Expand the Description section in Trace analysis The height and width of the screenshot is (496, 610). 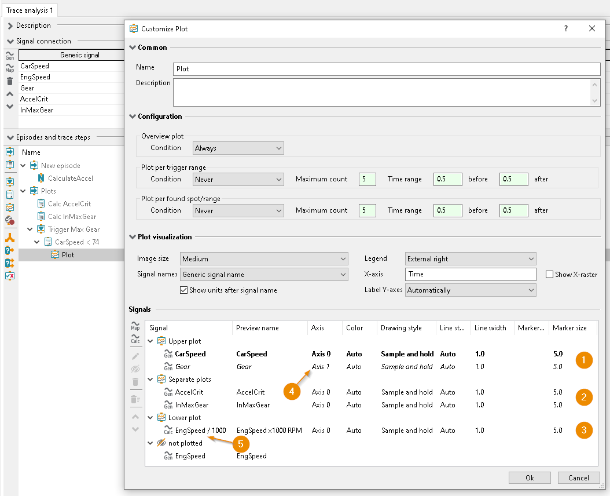point(10,25)
